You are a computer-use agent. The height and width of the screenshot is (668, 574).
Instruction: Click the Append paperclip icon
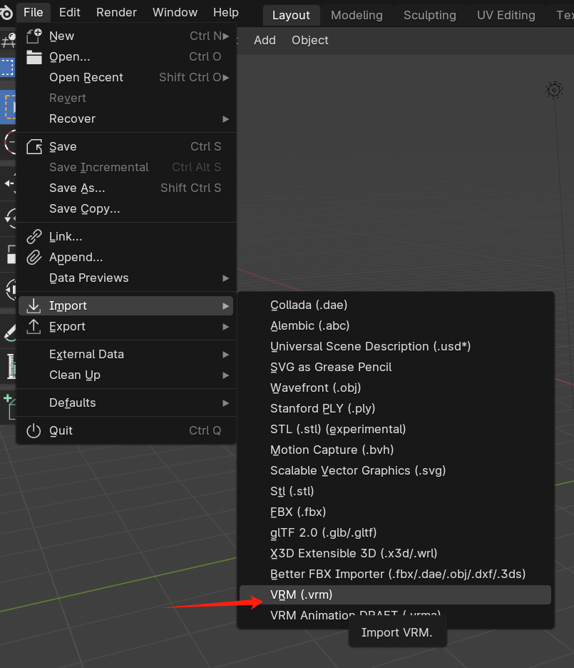click(34, 258)
